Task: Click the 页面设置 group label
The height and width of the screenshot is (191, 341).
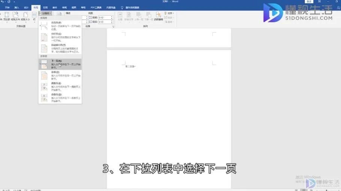Action: click(x=21, y=26)
